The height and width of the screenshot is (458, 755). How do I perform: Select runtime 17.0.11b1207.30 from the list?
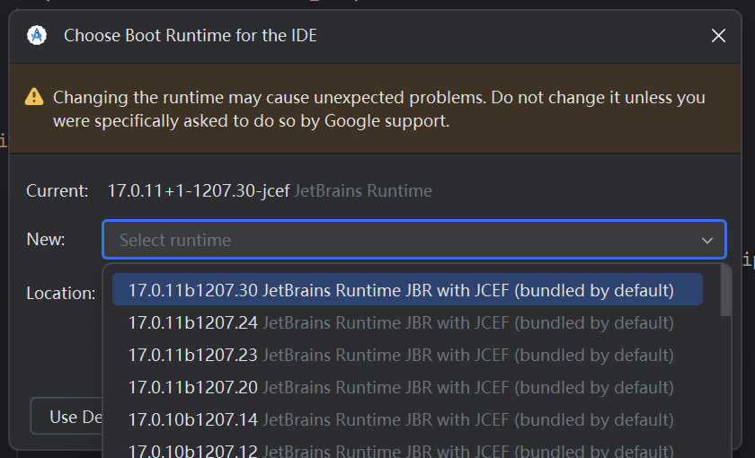407,290
